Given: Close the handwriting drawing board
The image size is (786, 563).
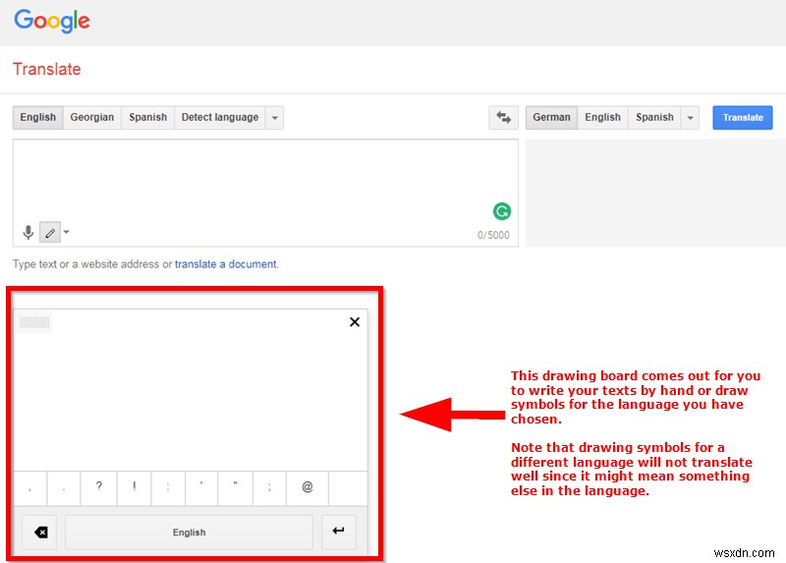Looking at the screenshot, I should (x=355, y=322).
